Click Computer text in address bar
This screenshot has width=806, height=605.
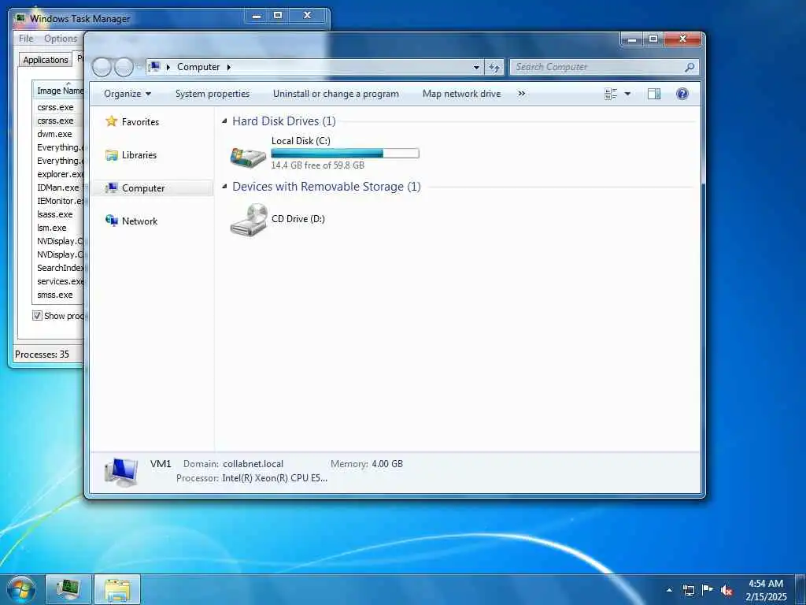198,67
